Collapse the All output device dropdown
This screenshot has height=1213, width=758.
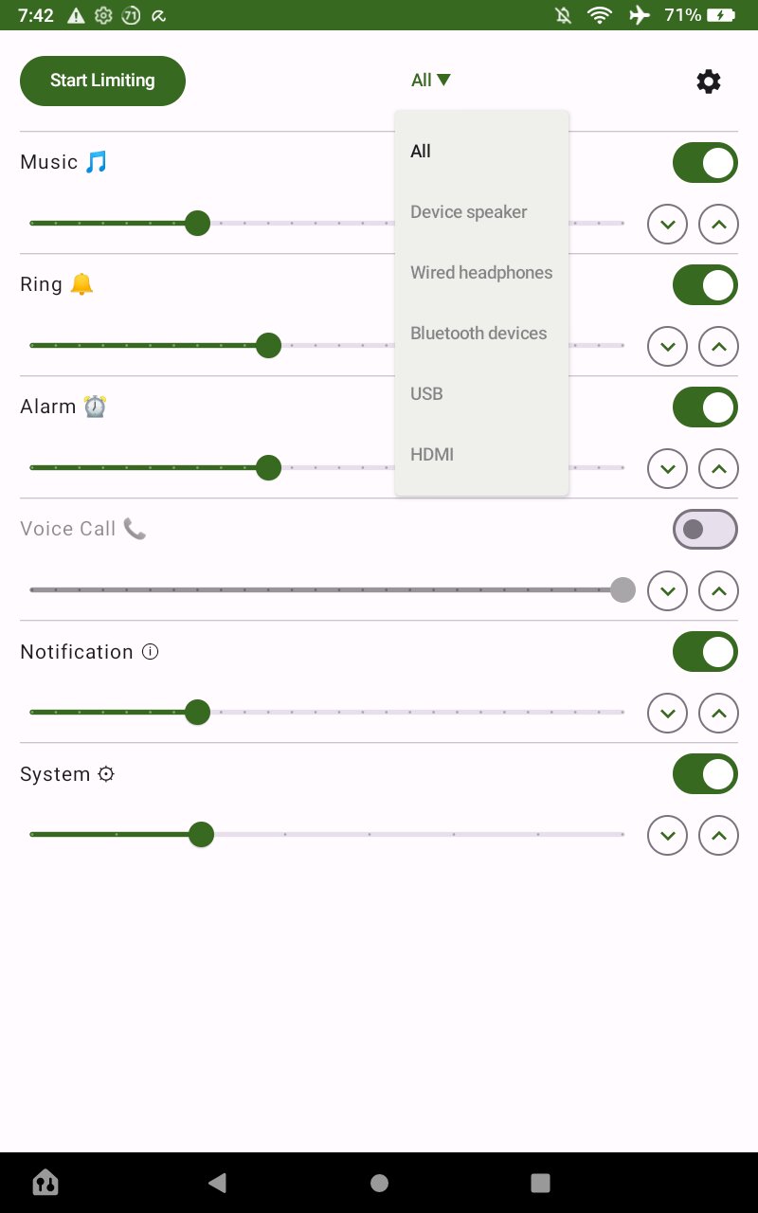click(430, 81)
